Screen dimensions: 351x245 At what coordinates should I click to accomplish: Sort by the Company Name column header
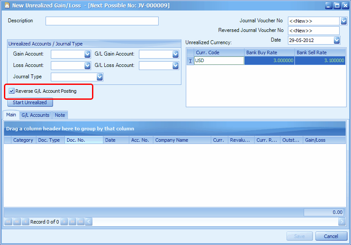pyautogui.click(x=181, y=140)
